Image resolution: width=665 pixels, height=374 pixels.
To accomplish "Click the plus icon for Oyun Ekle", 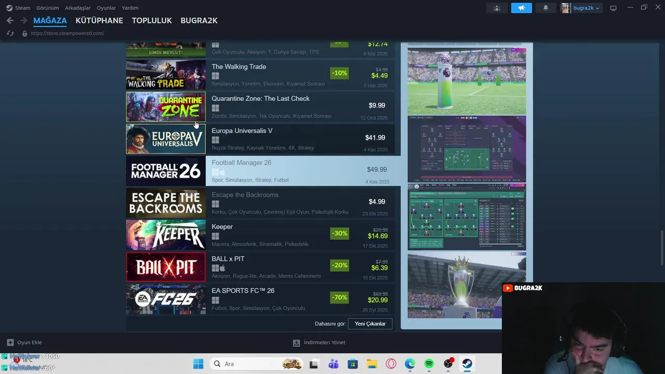I will click(x=10, y=342).
